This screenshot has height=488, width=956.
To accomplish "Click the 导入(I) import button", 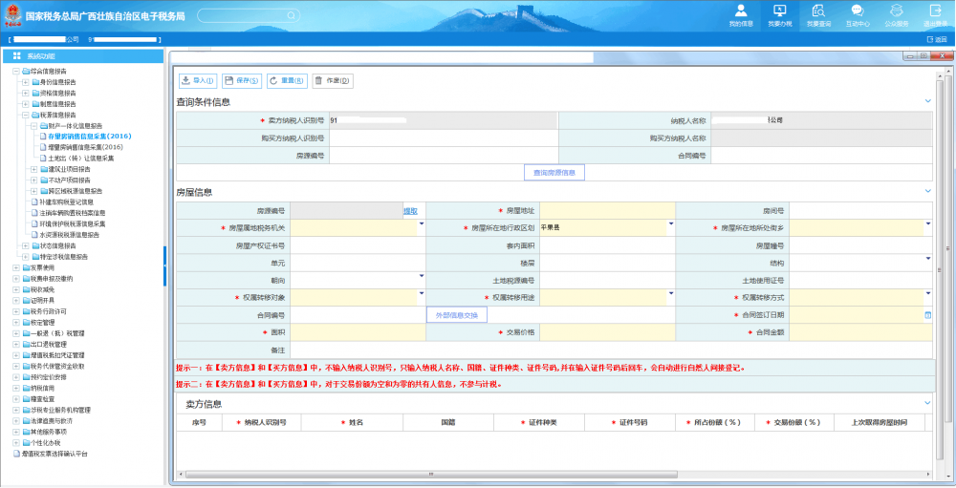I will click(198, 81).
